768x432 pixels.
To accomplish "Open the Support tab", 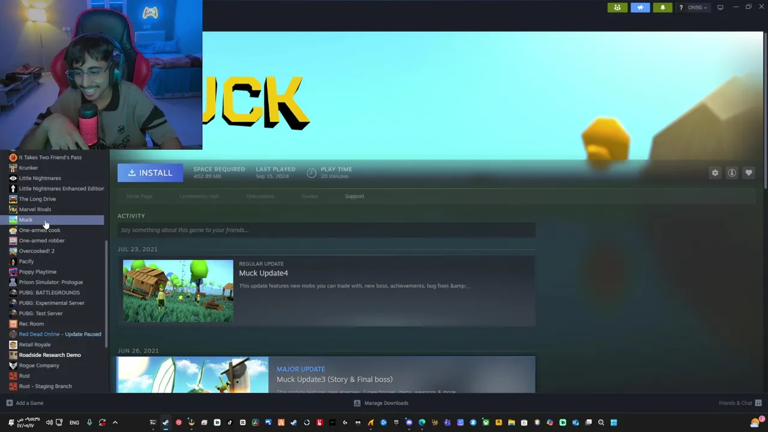I will 355,196.
